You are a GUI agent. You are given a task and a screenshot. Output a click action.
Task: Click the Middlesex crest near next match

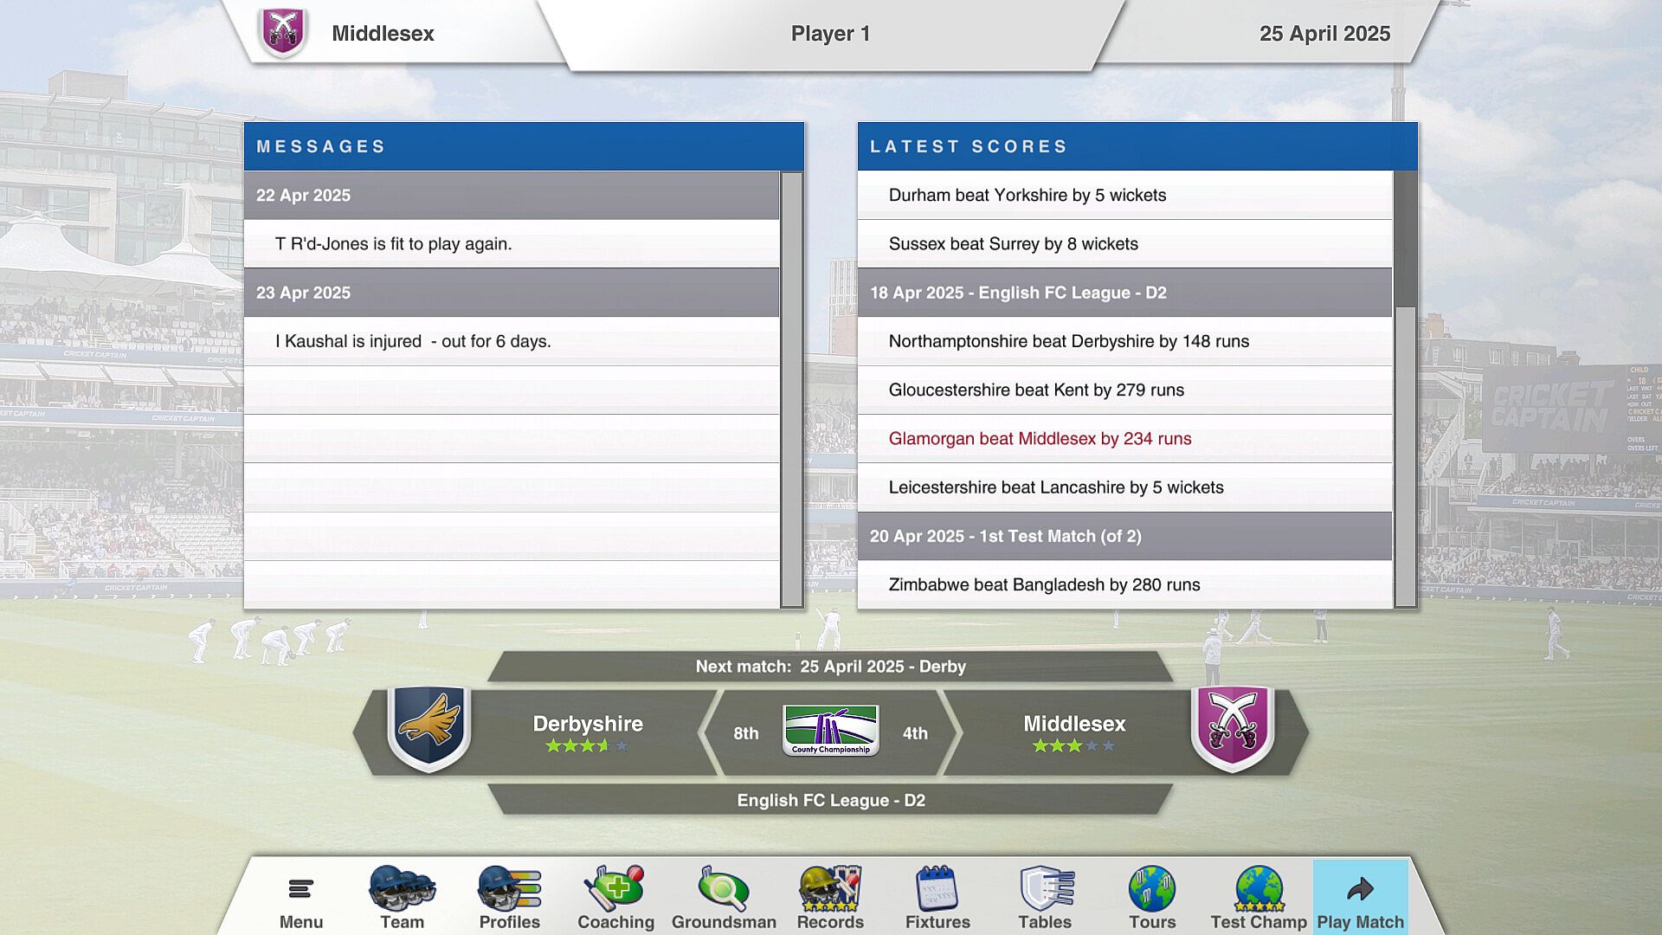[1233, 727]
